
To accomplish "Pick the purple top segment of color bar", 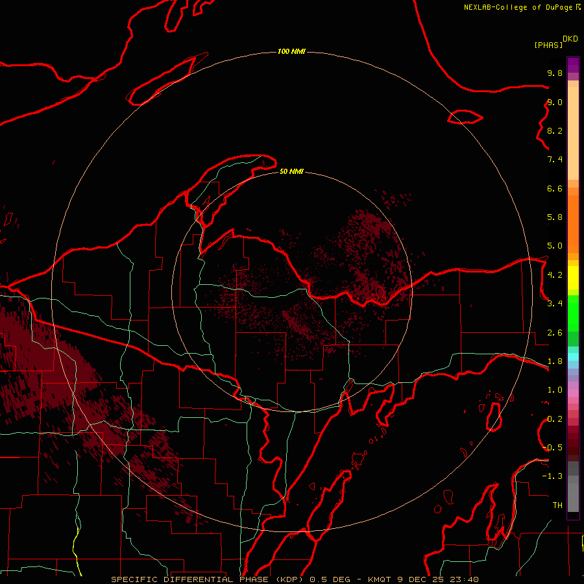I will pyautogui.click(x=573, y=65).
